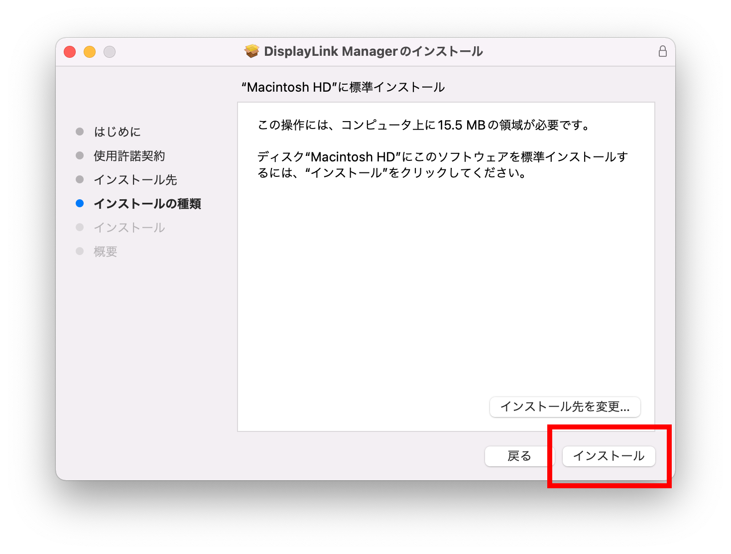Click the dimmed インストール step in sidebar

click(129, 227)
